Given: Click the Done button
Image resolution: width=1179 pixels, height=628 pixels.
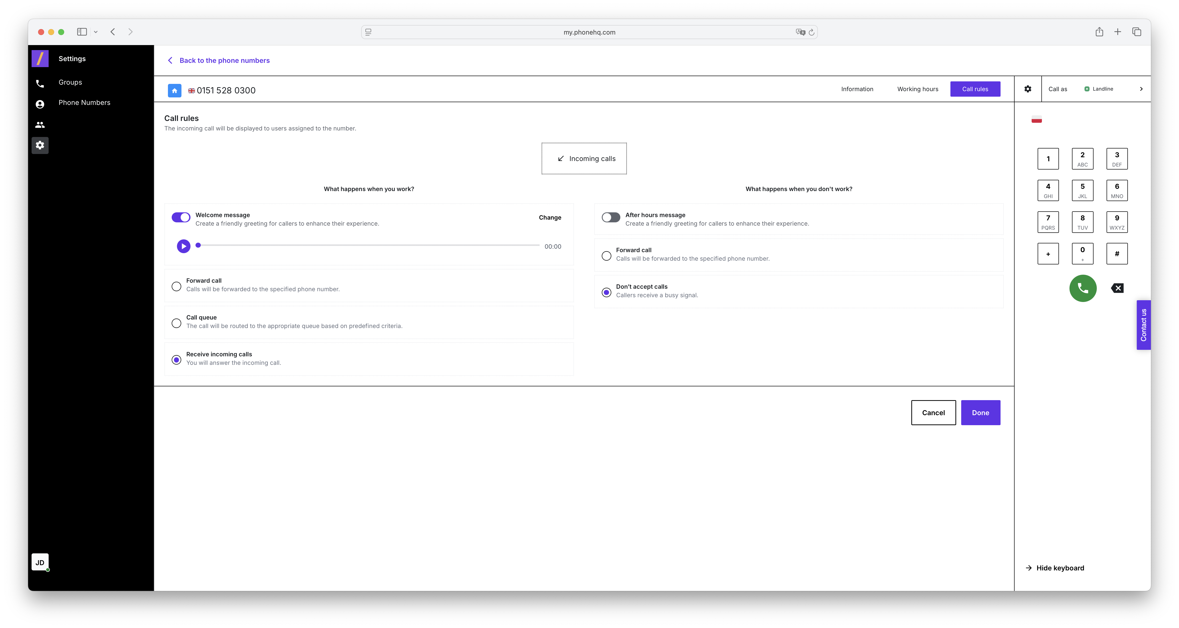Looking at the screenshot, I should click(980, 413).
